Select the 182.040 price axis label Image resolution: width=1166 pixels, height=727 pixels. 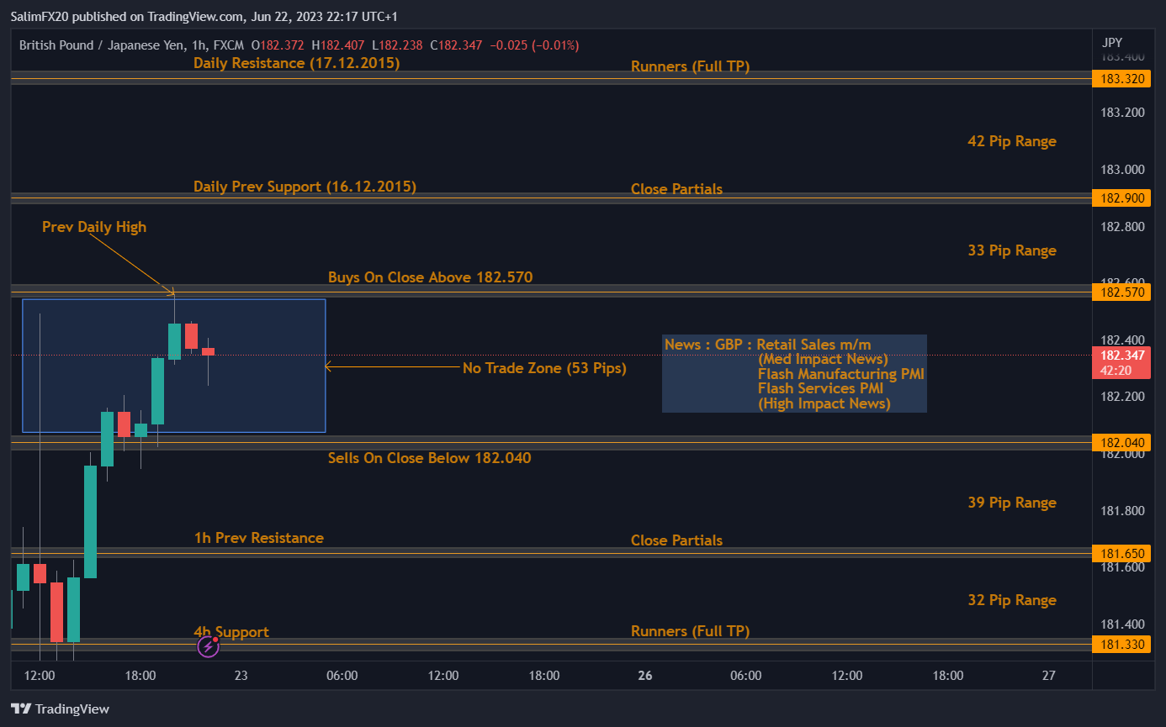(1120, 442)
